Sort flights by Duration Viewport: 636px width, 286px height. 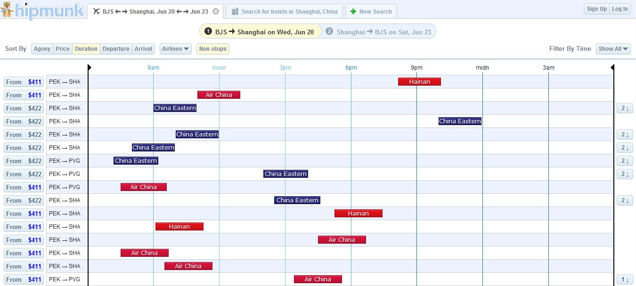pos(86,49)
